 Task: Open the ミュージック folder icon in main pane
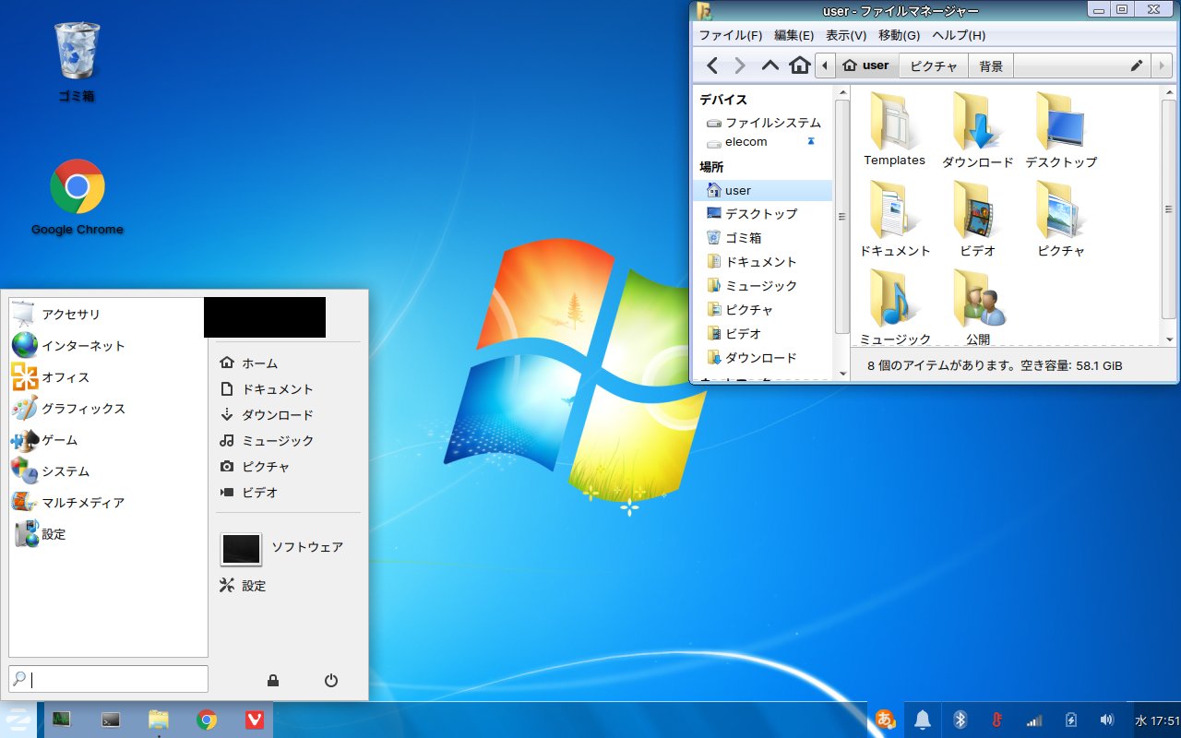[894, 306]
